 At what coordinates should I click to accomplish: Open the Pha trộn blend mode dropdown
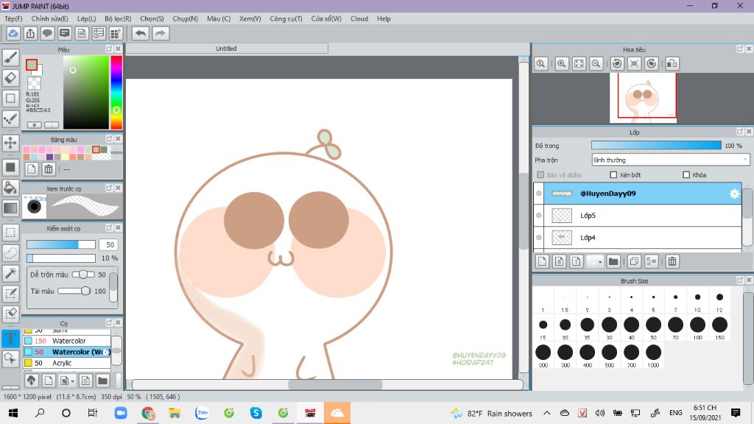670,160
